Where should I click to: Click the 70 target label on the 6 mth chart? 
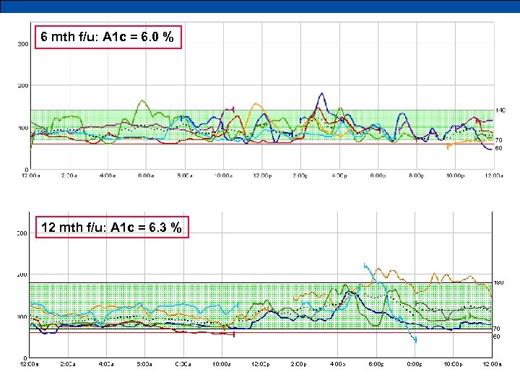[x=498, y=140]
